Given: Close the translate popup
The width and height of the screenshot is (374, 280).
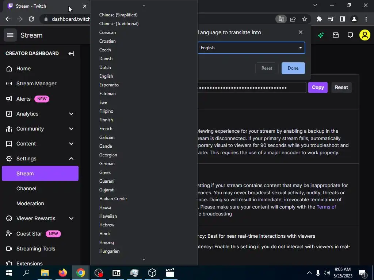Looking at the screenshot, I should click(301, 32).
